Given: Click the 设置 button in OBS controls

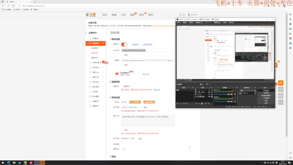Looking at the screenshot, I should coord(266,100).
